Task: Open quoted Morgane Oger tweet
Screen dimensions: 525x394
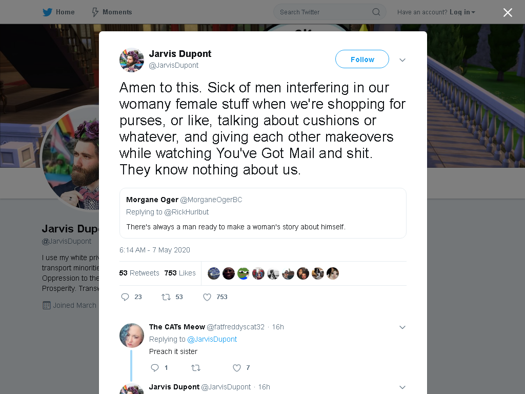Action: (263, 213)
